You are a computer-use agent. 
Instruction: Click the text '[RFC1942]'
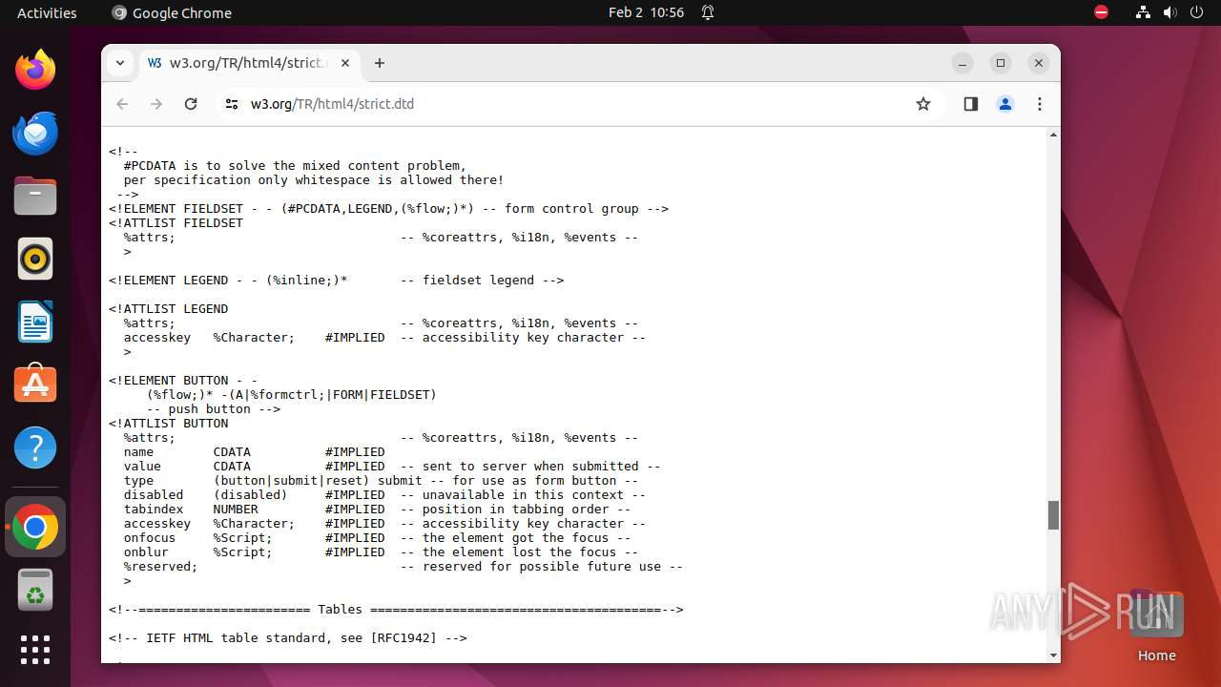tap(404, 638)
